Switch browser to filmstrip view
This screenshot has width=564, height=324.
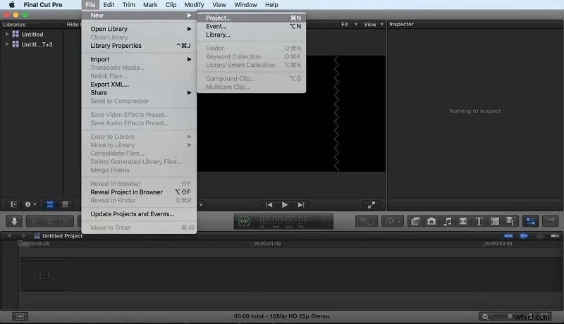50,204
